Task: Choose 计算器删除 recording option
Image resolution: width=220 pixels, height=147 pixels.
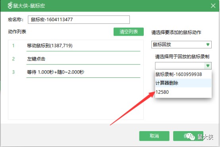Action: 183,83
